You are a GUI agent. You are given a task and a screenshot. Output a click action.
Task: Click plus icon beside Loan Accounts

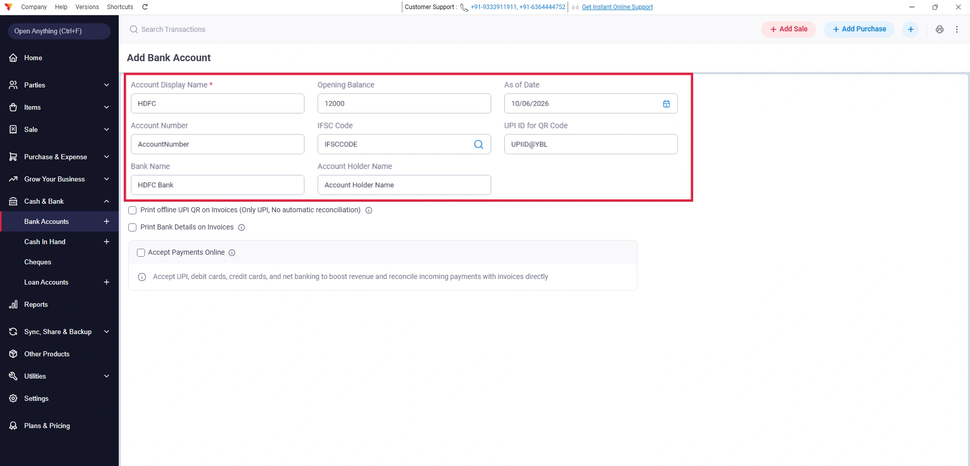[107, 282]
